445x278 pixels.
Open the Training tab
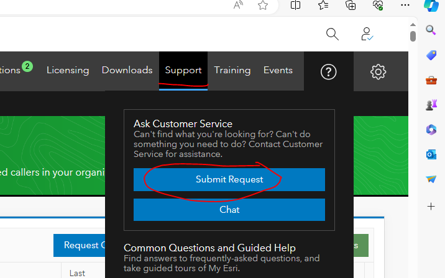(232, 70)
